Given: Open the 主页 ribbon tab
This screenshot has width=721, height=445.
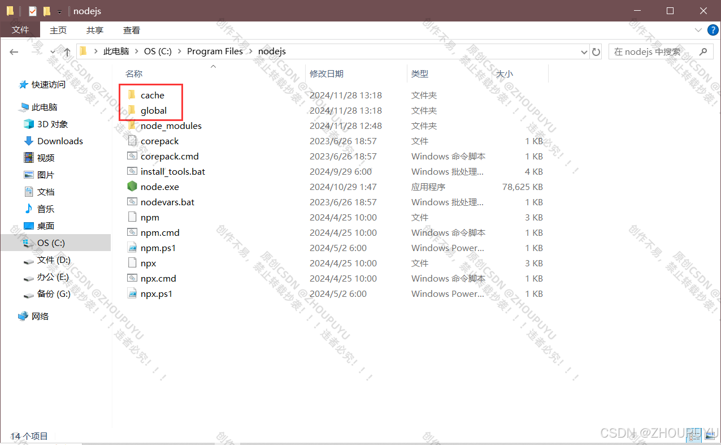Looking at the screenshot, I should (58, 30).
